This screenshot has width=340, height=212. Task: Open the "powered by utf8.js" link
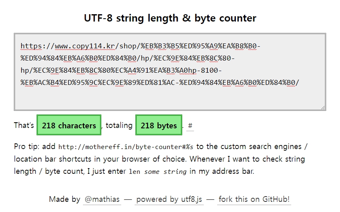(x=169, y=199)
